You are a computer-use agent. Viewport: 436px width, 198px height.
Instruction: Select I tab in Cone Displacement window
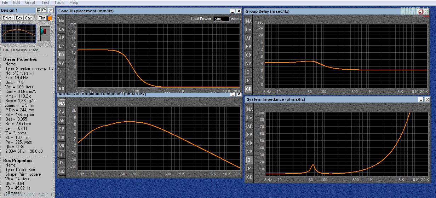click(62, 72)
